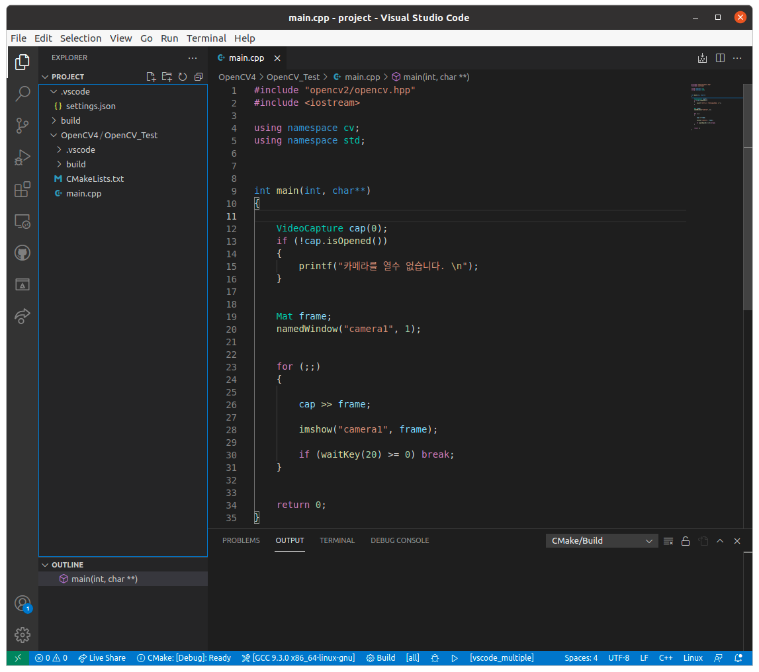Viewport: 759px width, 672px height.
Task: Click OpenCV_Test in the breadcrumb
Action: [x=293, y=77]
